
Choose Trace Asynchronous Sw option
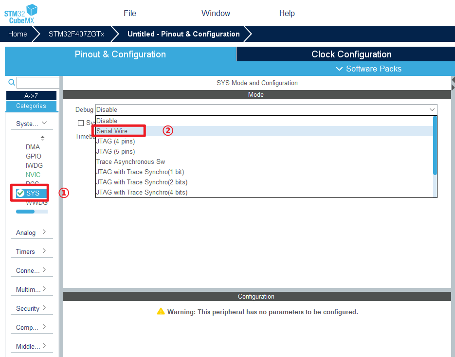[x=264, y=161]
